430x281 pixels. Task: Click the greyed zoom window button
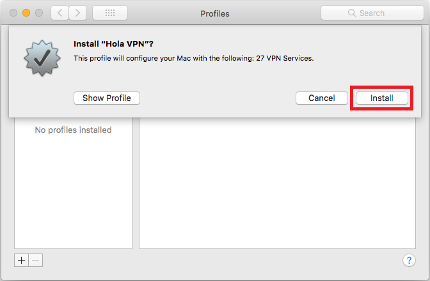[x=39, y=13]
